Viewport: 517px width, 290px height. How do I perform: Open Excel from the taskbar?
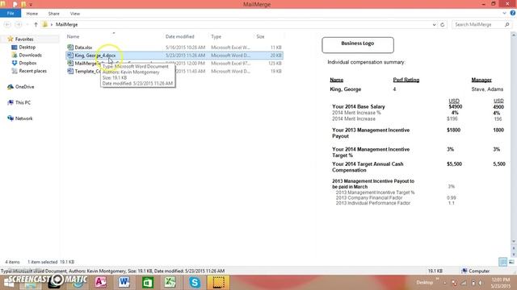tap(170, 282)
